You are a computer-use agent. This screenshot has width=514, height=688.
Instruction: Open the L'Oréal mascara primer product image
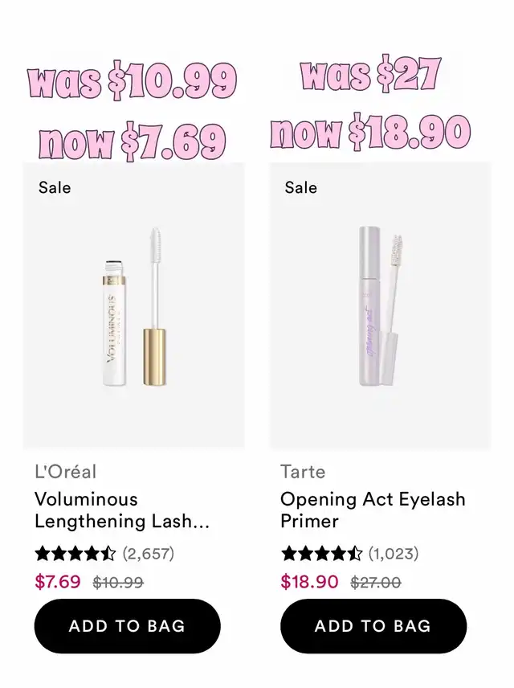point(134,305)
